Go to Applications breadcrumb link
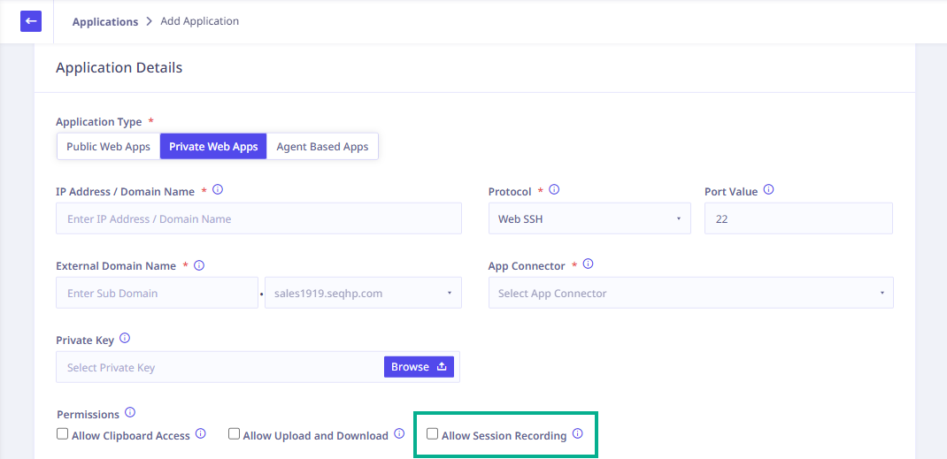Viewport: 947px width, 459px height. pos(105,22)
